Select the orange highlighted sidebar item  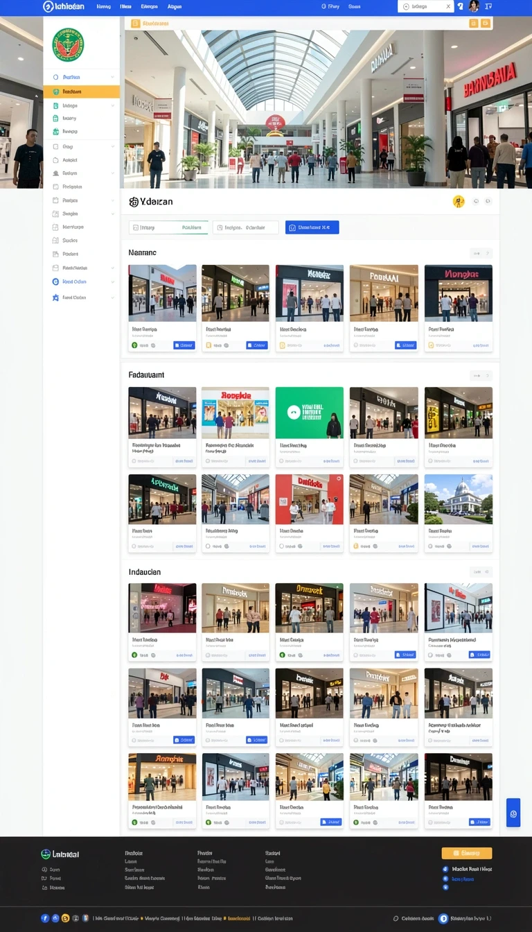click(81, 92)
